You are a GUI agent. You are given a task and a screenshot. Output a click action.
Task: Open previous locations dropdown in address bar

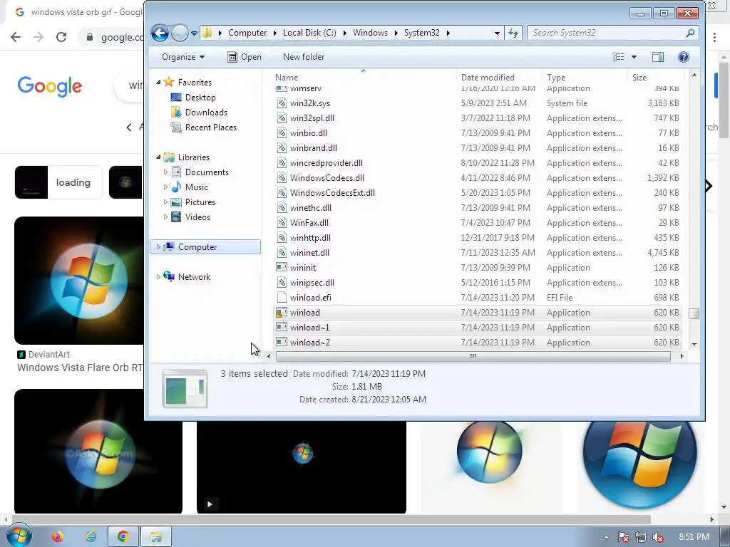[x=497, y=33]
